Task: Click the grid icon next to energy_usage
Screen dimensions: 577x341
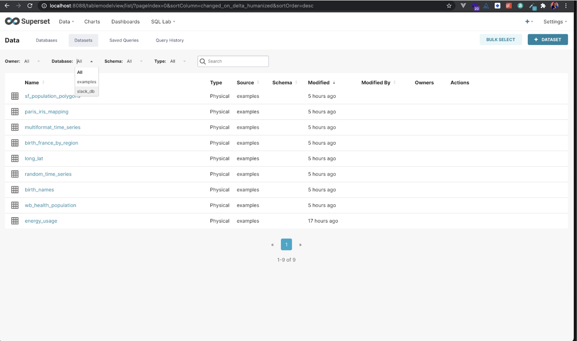Action: tap(15, 221)
